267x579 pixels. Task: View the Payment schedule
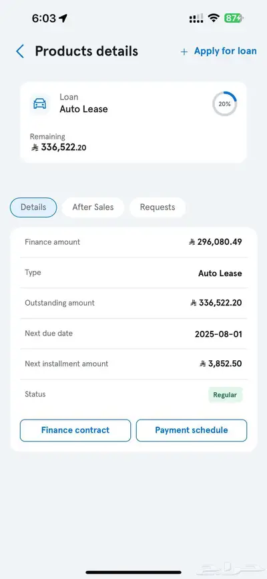point(192,430)
